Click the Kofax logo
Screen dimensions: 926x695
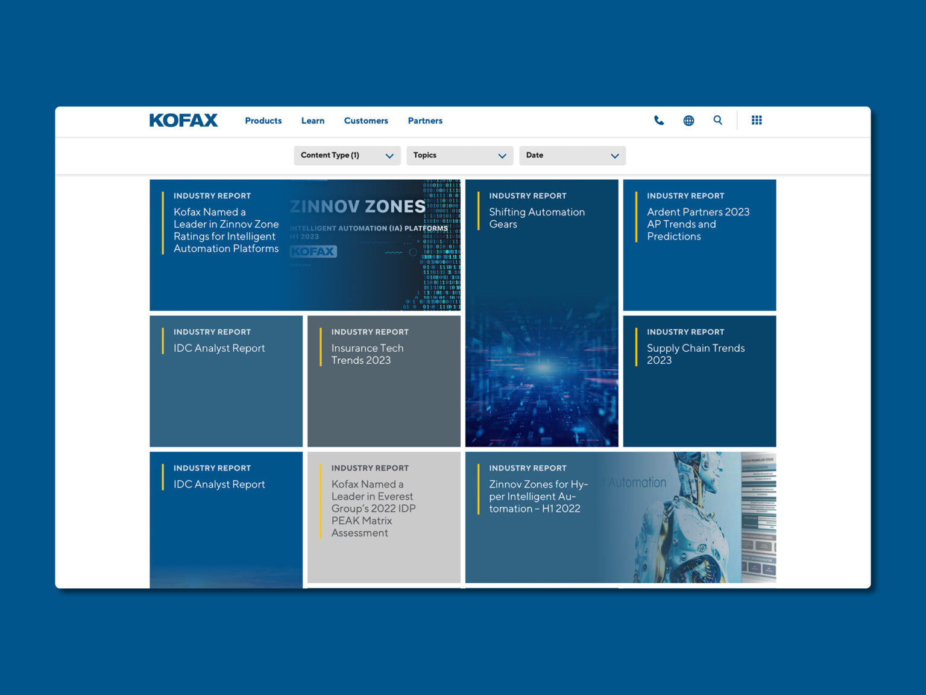tap(183, 121)
